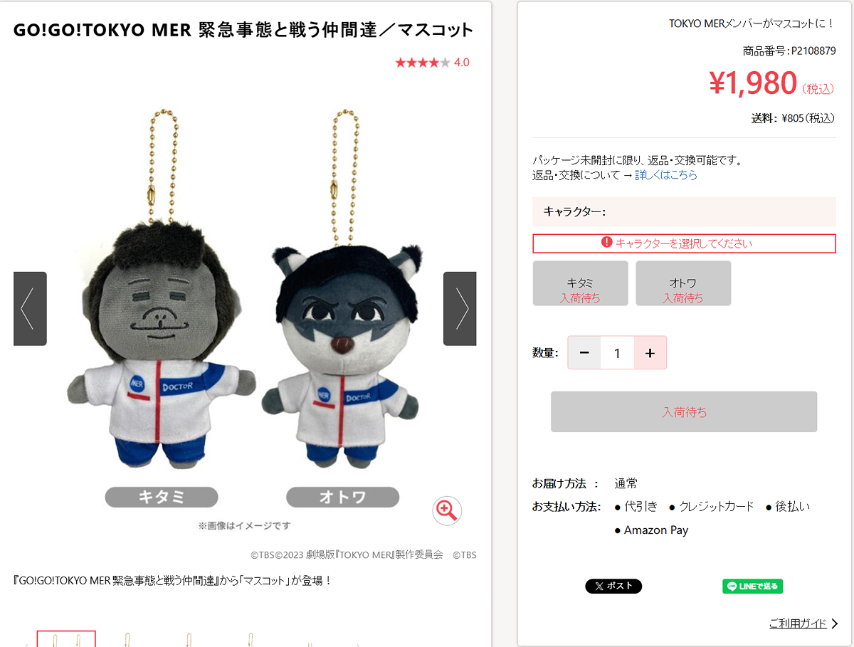The image size is (854, 647).
Task: Show previous product image with left arrow
Action: 30,308
